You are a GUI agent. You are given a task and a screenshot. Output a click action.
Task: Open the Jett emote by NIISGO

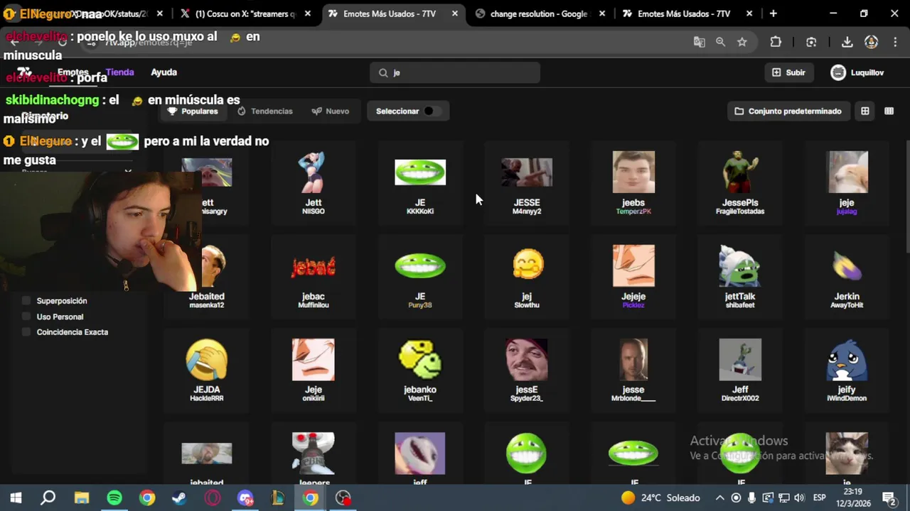pos(314,183)
